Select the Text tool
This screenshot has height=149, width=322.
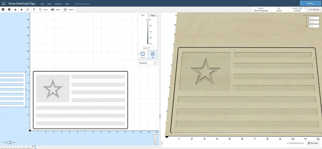click(x=34, y=9)
